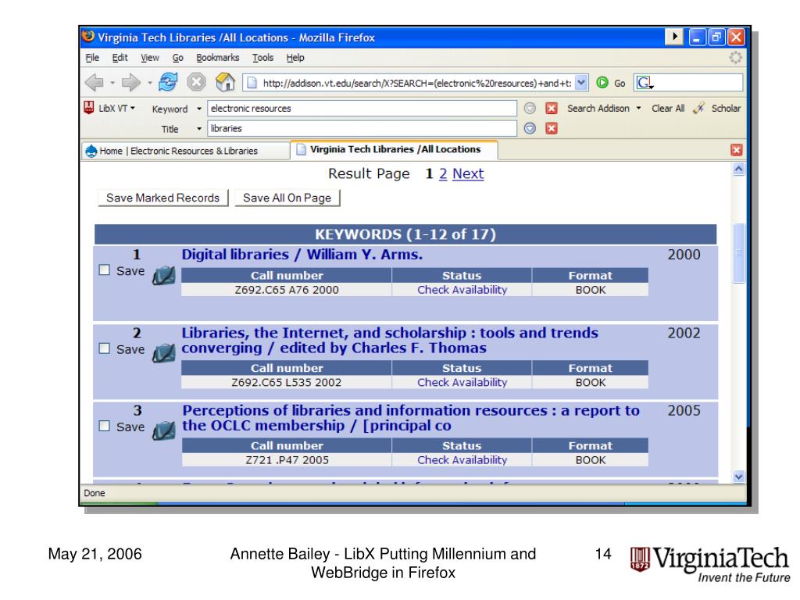
Task: Check Save box for Digital libraries record
Action: (105, 270)
